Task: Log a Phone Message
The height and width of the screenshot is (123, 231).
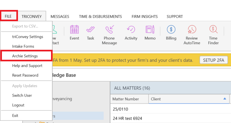Action: 109,35
